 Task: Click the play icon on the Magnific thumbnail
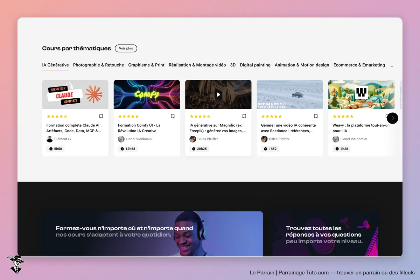point(218,94)
